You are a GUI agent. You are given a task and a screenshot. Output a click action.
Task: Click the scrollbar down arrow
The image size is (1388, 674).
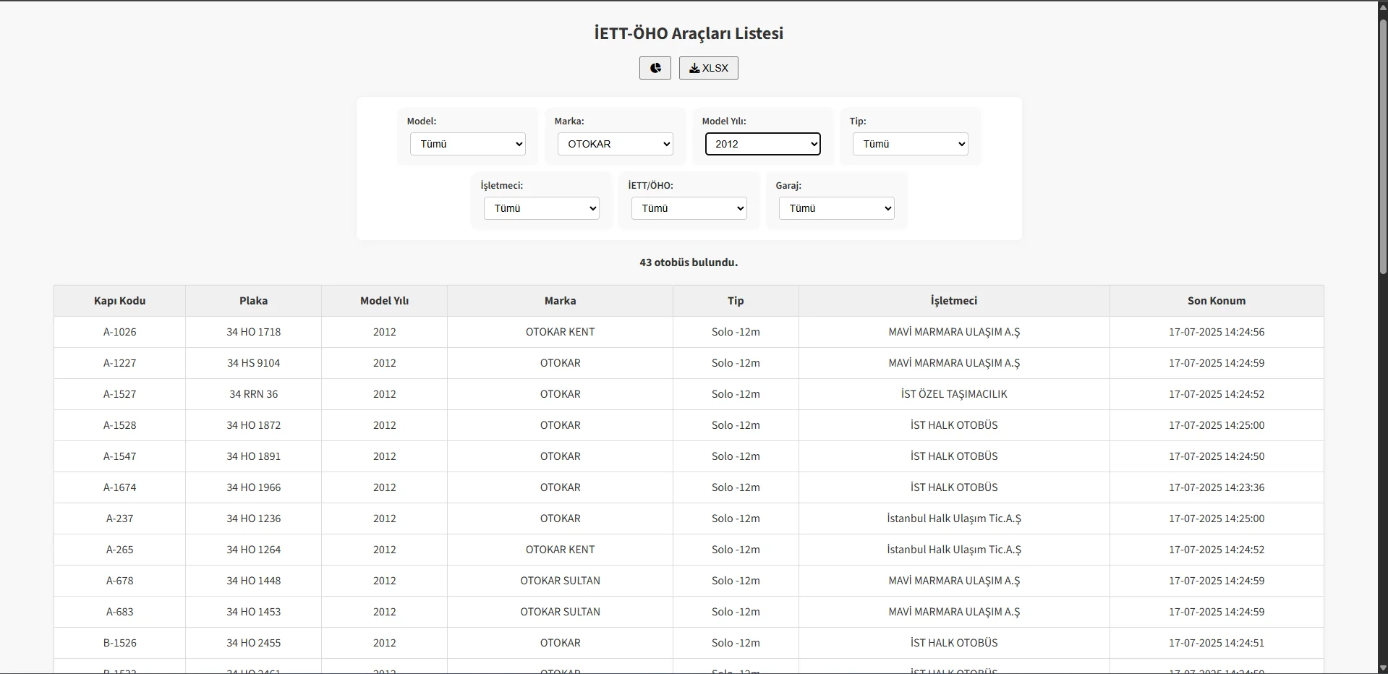(1382, 667)
